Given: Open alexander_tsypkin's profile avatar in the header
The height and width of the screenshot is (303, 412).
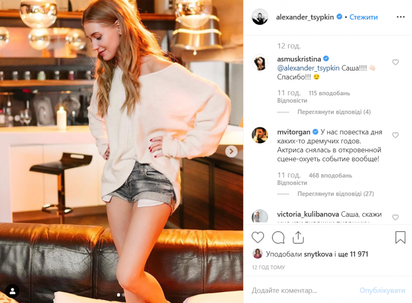Looking at the screenshot, I should click(260, 17).
